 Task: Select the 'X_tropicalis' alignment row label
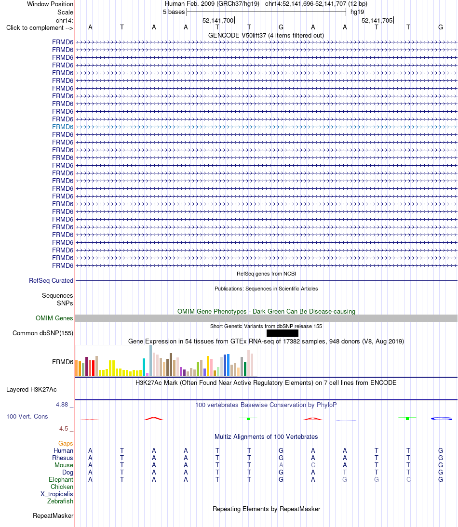57,494
